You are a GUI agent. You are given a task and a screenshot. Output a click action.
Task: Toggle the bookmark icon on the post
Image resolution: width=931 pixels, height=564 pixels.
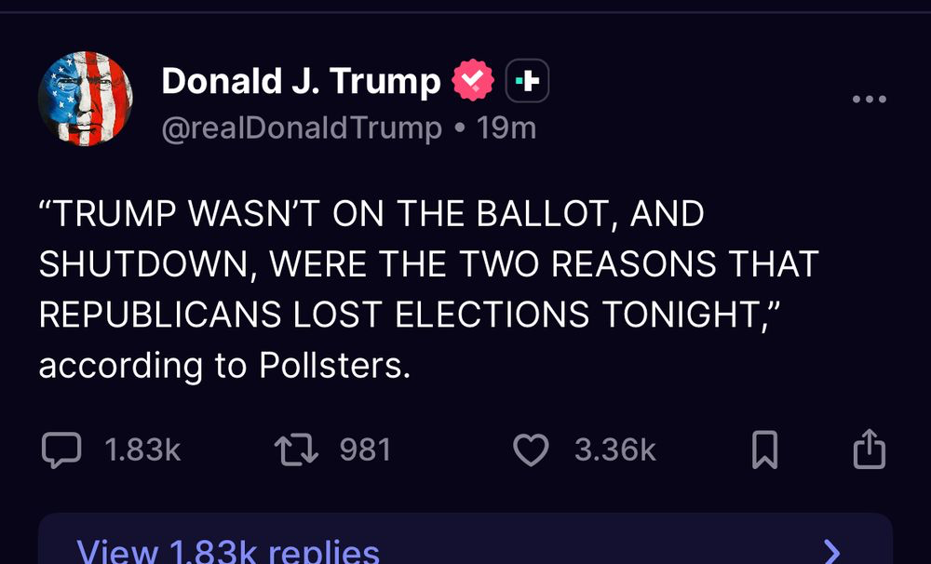[x=764, y=450]
